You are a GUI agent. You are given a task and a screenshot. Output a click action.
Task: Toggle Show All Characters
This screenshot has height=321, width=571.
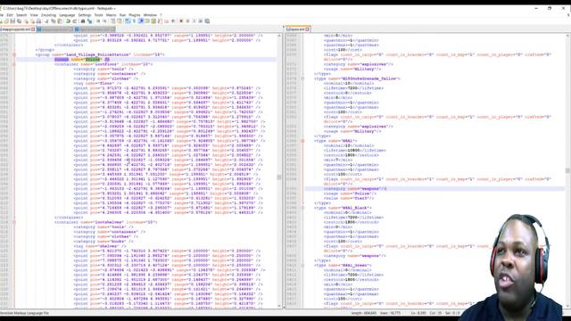134,21
